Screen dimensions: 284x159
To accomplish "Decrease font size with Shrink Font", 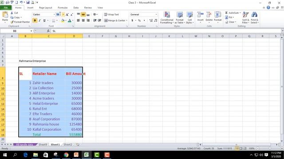I will [x=72, y=15].
